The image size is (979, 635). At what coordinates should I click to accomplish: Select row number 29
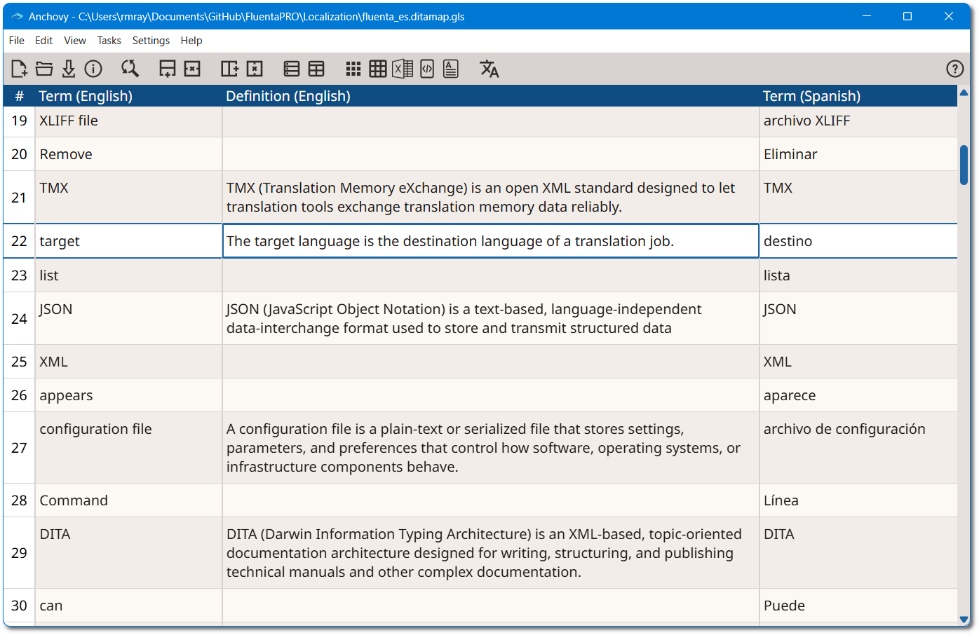(x=20, y=553)
